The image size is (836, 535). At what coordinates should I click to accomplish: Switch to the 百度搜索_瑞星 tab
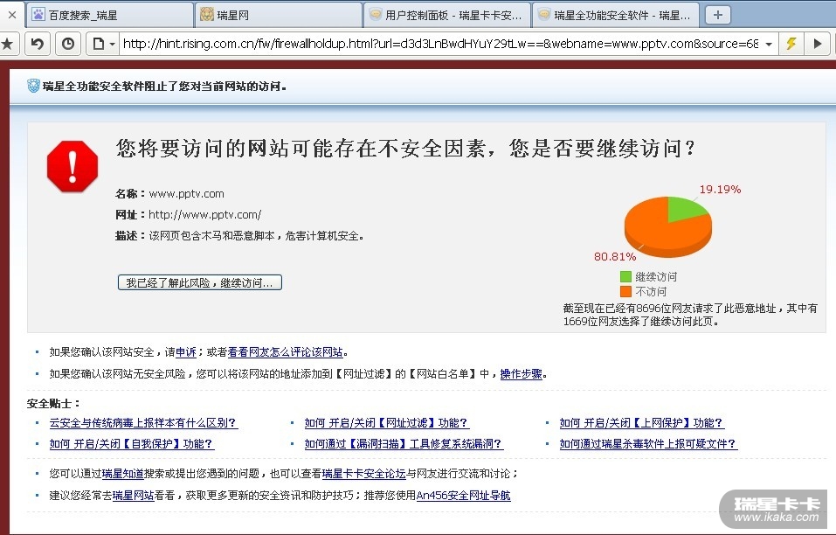click(x=109, y=15)
